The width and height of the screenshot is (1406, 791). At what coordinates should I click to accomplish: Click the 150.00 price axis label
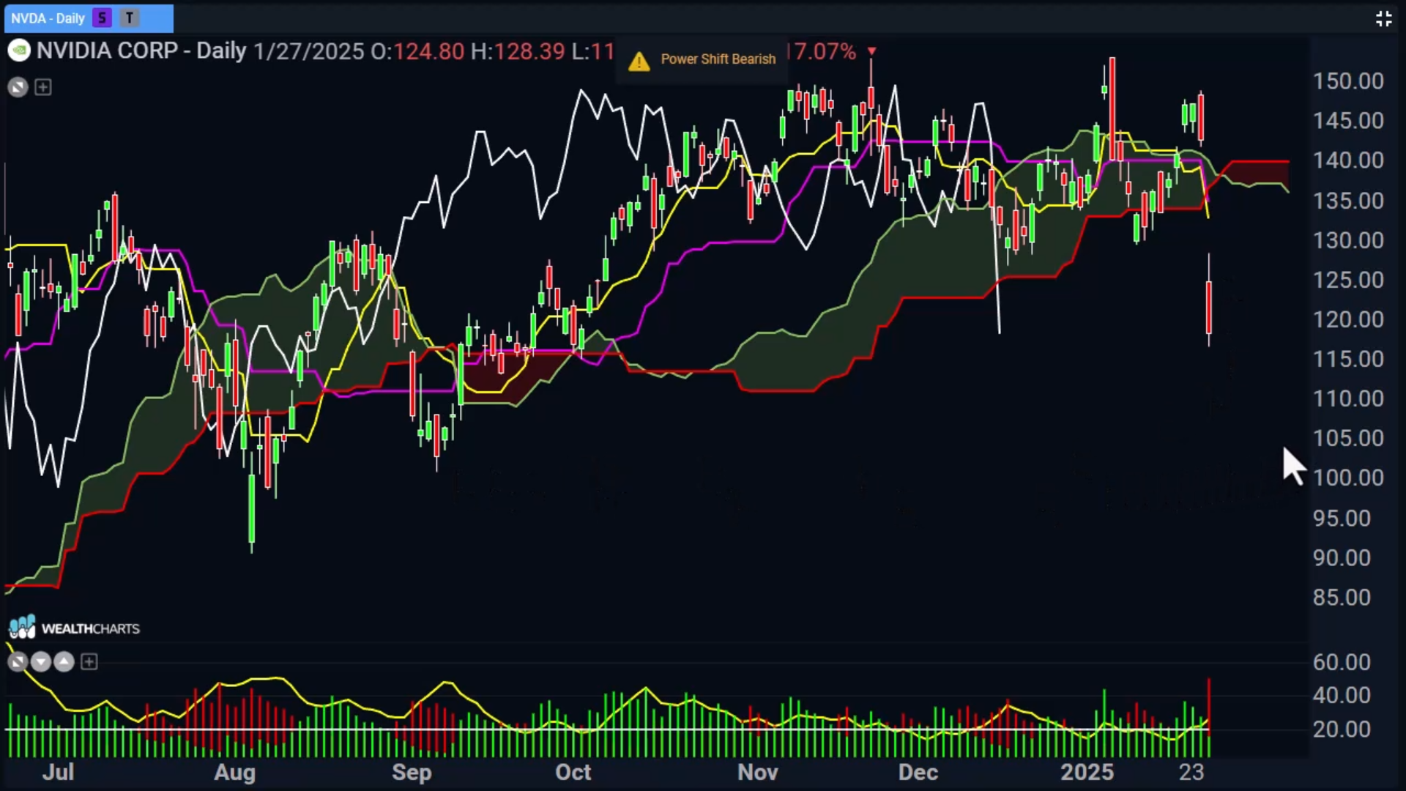(x=1348, y=81)
